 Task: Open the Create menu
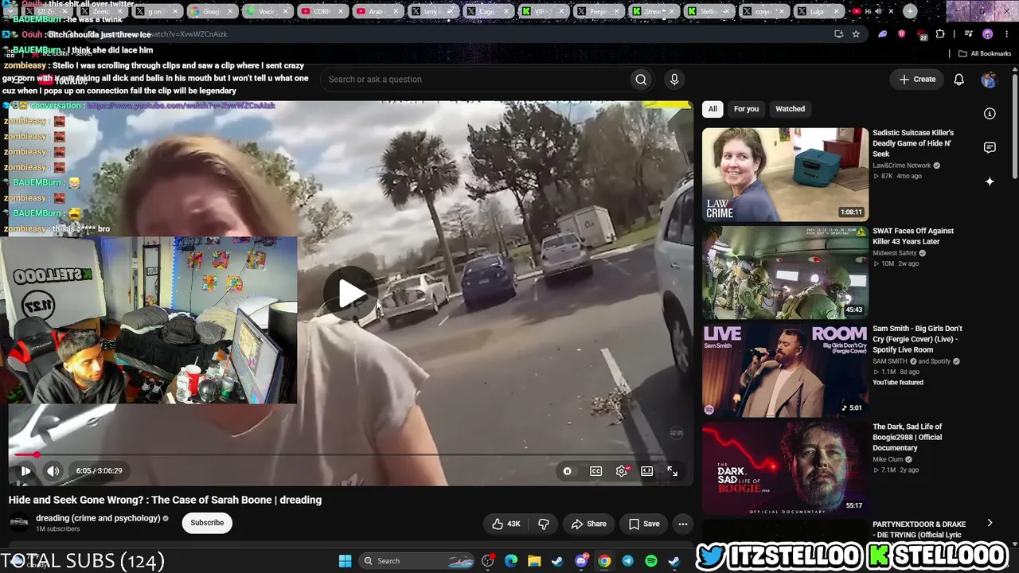(918, 80)
